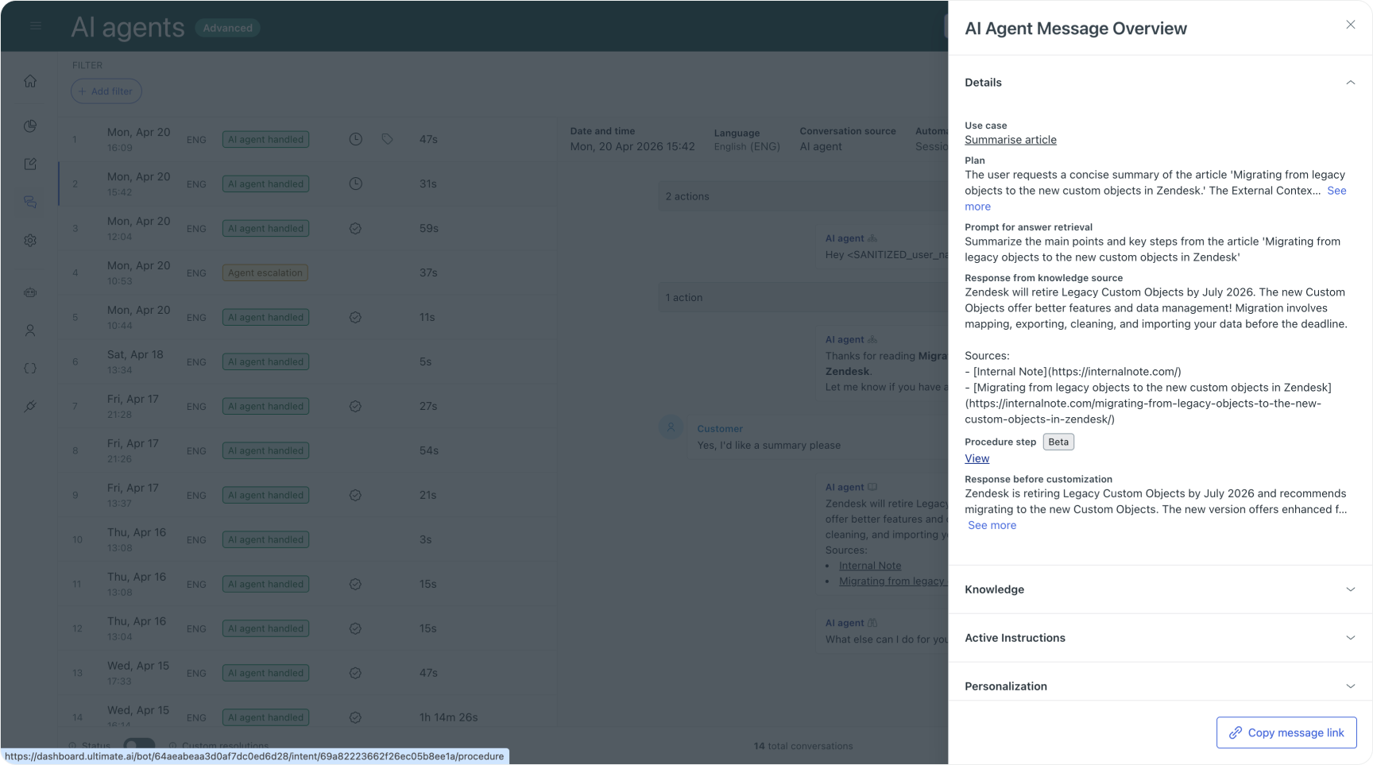Open the plug integrations sidebar icon
This screenshot has width=1373, height=765.
point(30,407)
